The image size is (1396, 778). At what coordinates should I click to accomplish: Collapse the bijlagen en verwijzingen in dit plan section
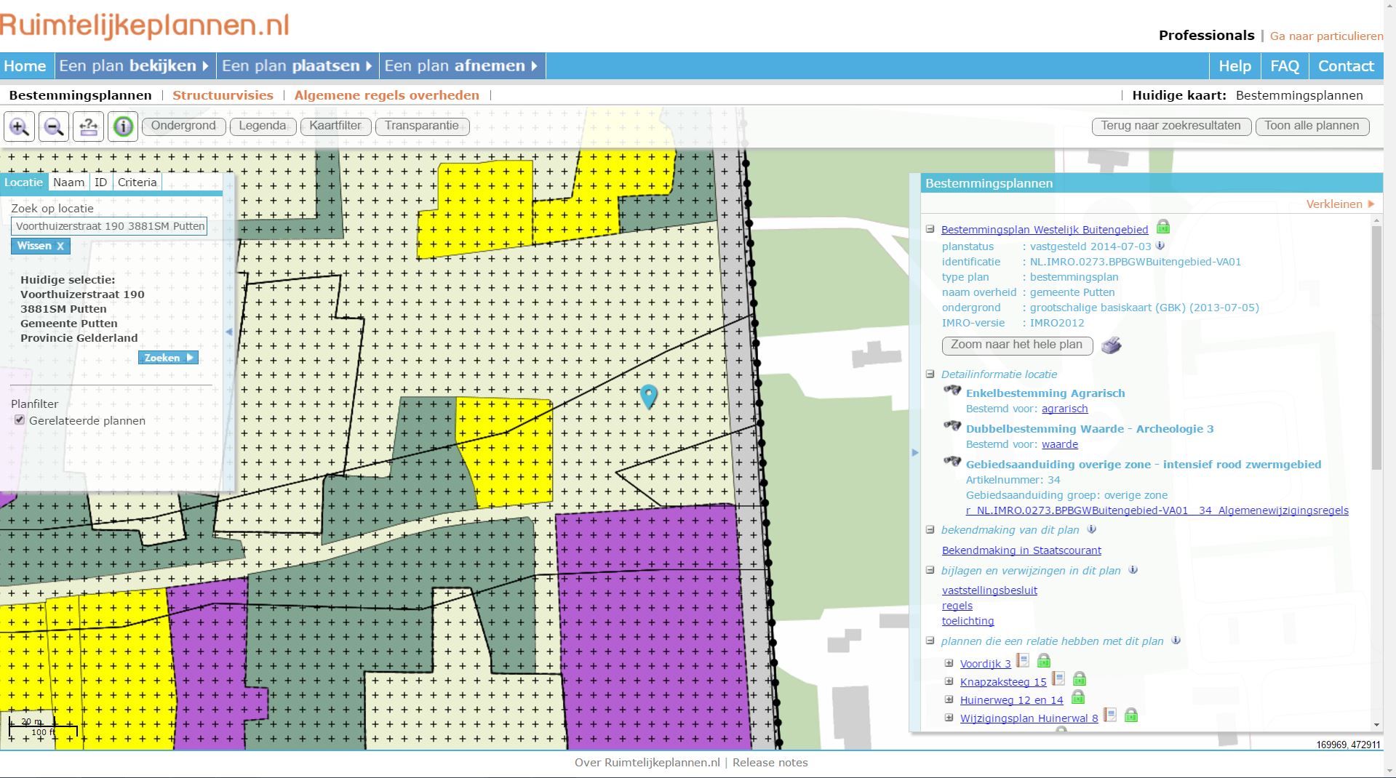[x=930, y=571]
